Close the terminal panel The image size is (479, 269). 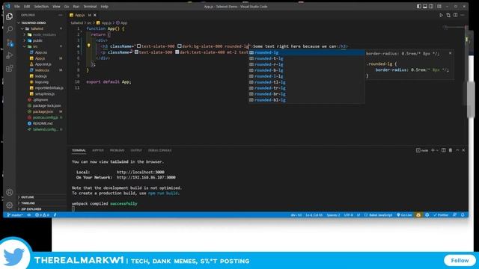tap(463, 150)
